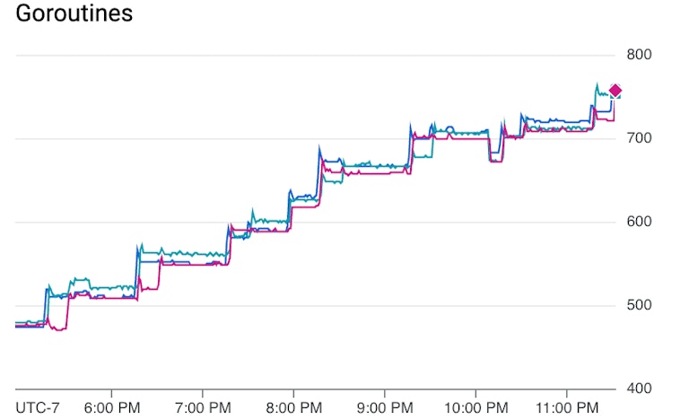Click the blue circle marker on the line
This screenshot has width=689, height=419.
pyautogui.click(x=450, y=130)
